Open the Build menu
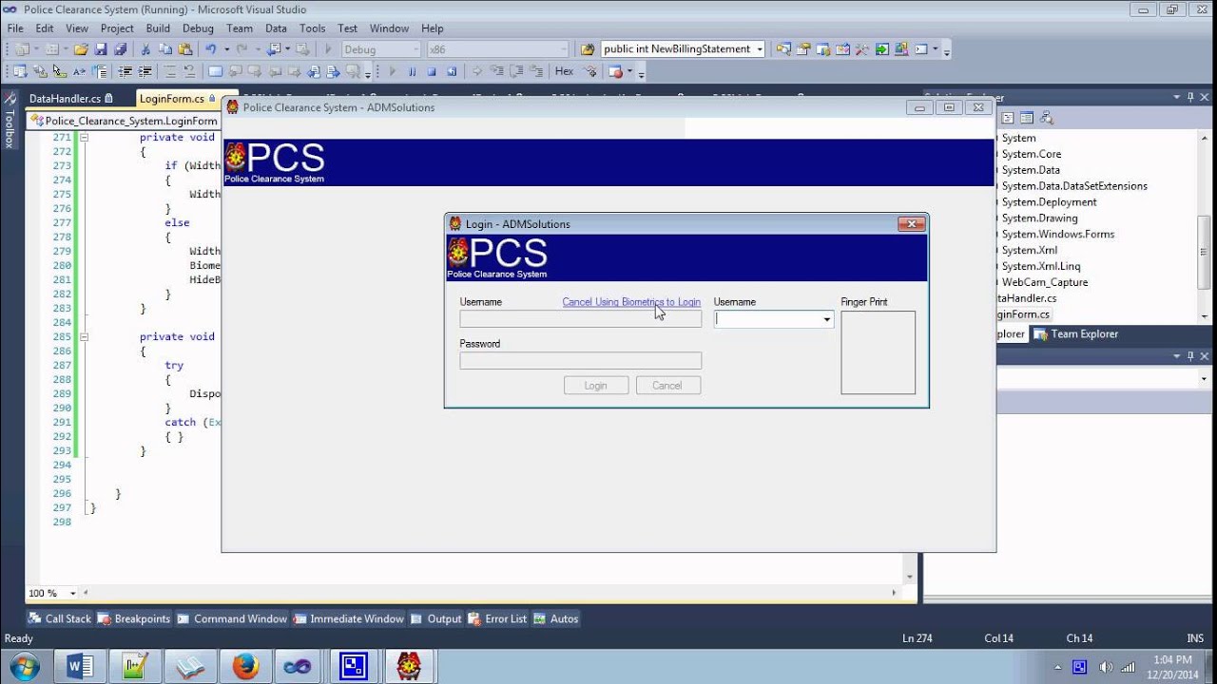 pos(158,28)
